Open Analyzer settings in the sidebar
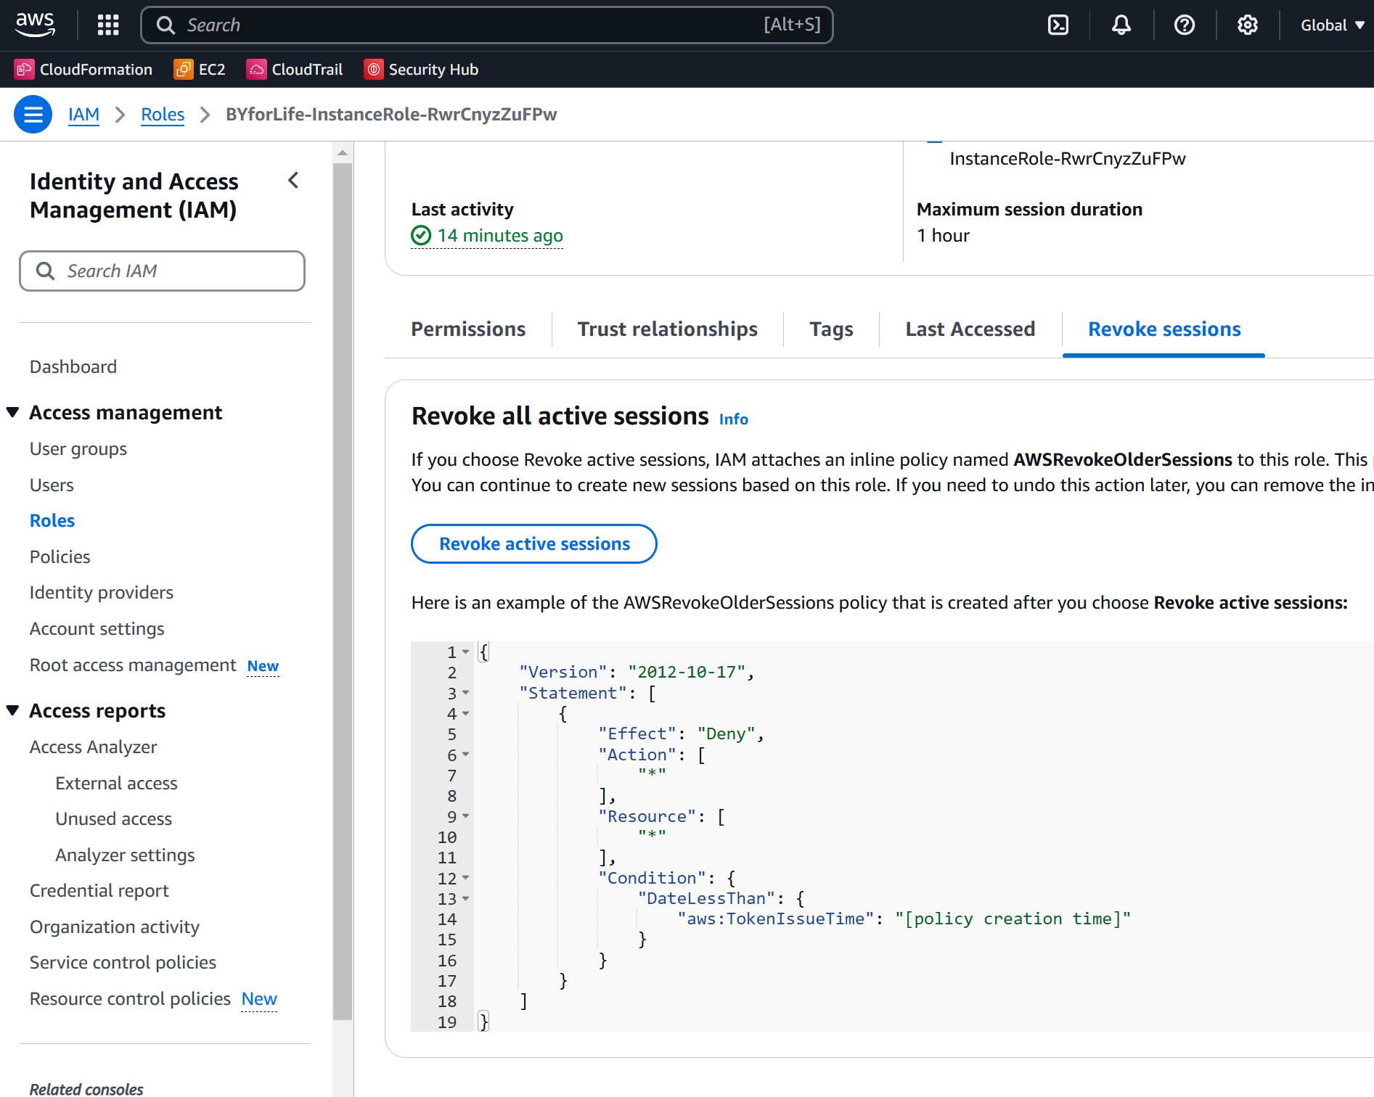The width and height of the screenshot is (1374, 1097). (126, 855)
